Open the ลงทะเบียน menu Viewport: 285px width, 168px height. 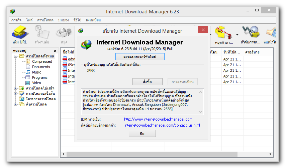pyautogui.click(x=93, y=20)
